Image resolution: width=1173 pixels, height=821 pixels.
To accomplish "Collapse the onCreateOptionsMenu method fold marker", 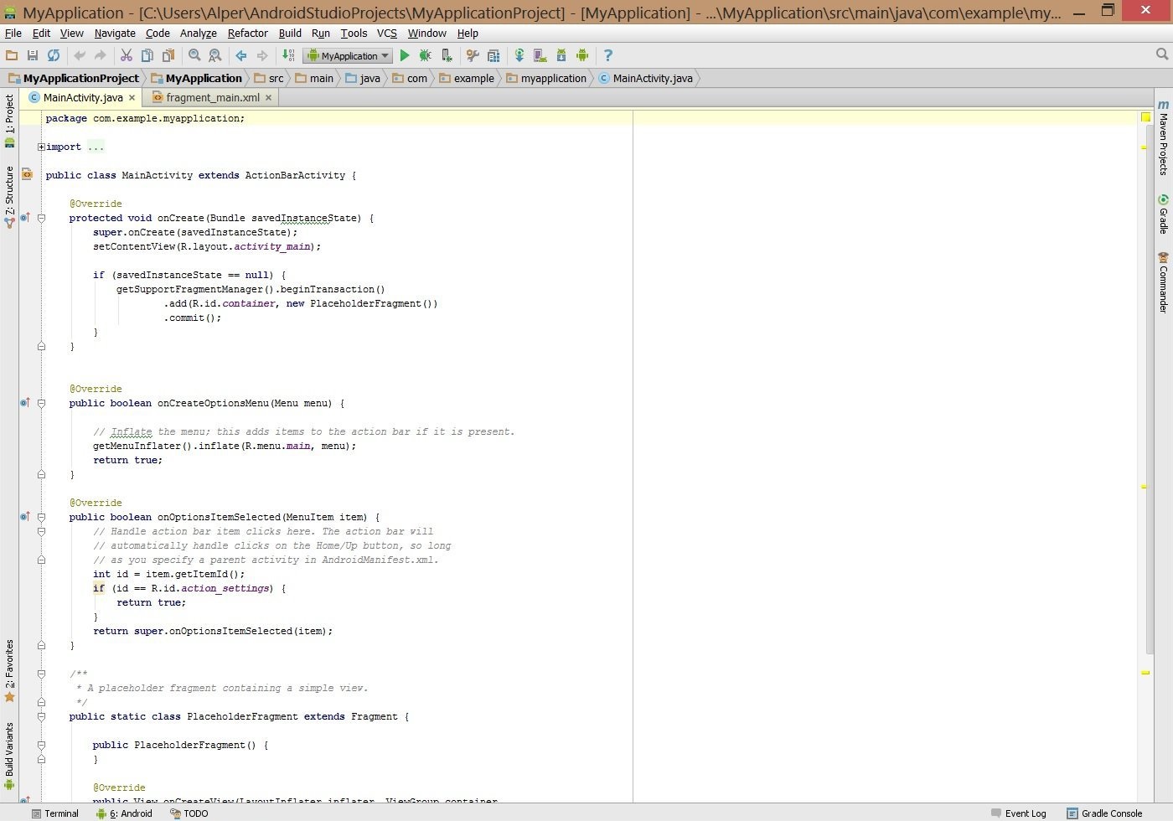I will [41, 403].
